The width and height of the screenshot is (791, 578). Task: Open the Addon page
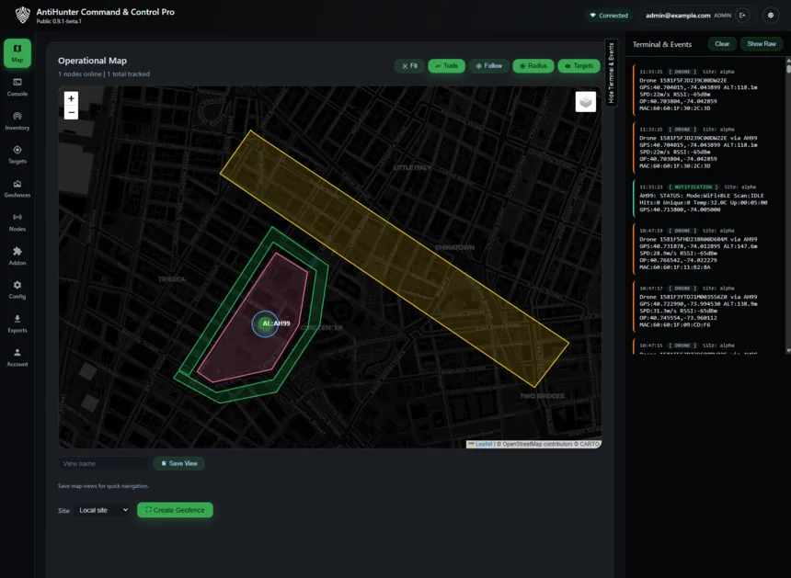coord(17,256)
